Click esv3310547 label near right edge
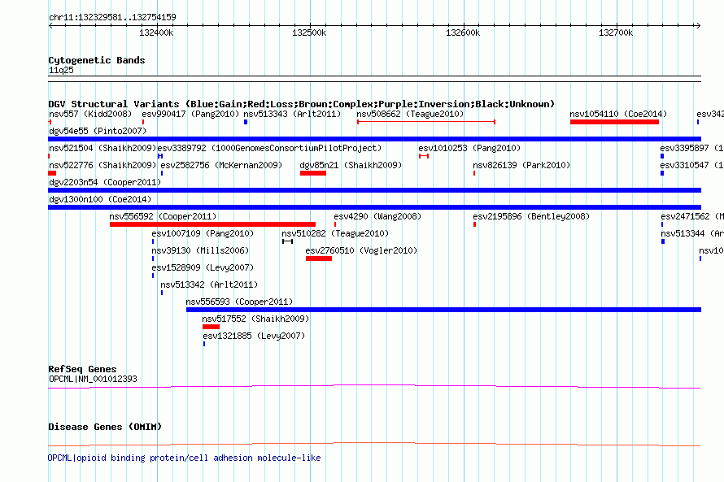 691,165
